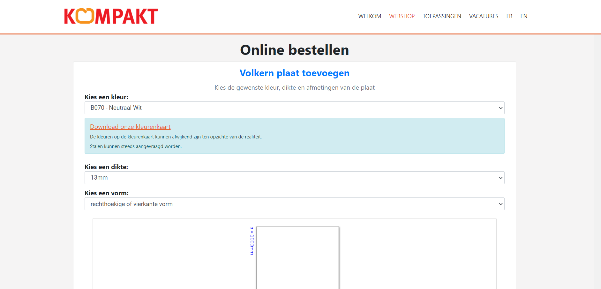Open the colour dropdown showing B070 - Neutraal Wit
The height and width of the screenshot is (289, 601).
point(294,108)
